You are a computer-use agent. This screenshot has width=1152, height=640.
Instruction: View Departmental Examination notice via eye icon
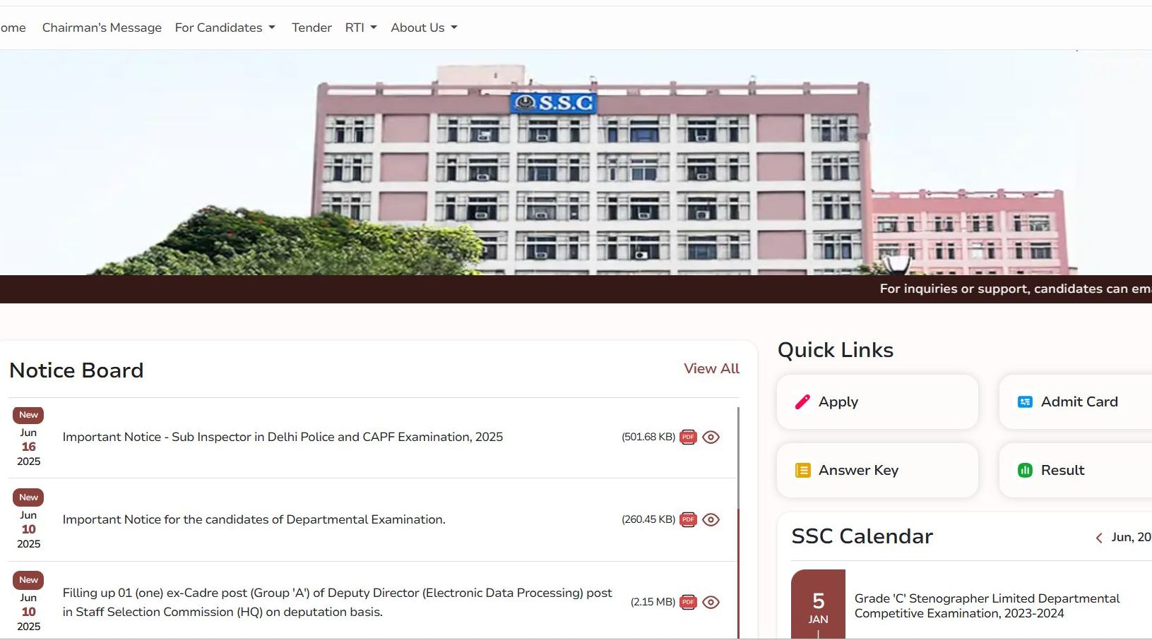click(711, 519)
